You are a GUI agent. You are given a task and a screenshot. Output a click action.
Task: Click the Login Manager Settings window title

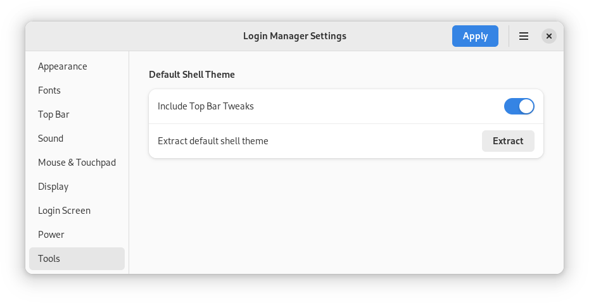tap(294, 36)
